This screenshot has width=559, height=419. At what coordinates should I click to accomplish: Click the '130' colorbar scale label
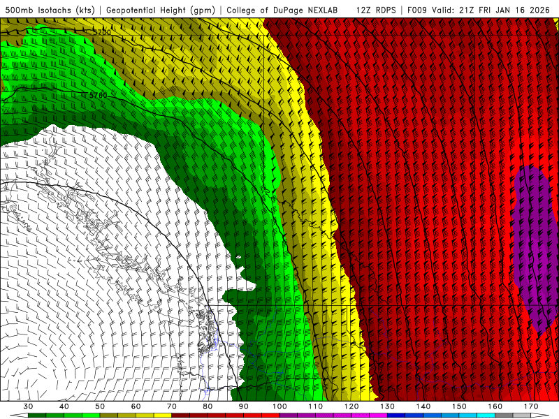[388, 406]
